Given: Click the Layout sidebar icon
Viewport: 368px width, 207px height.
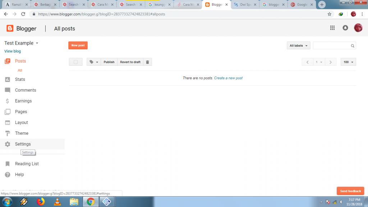Looking at the screenshot, I should click(8, 123).
